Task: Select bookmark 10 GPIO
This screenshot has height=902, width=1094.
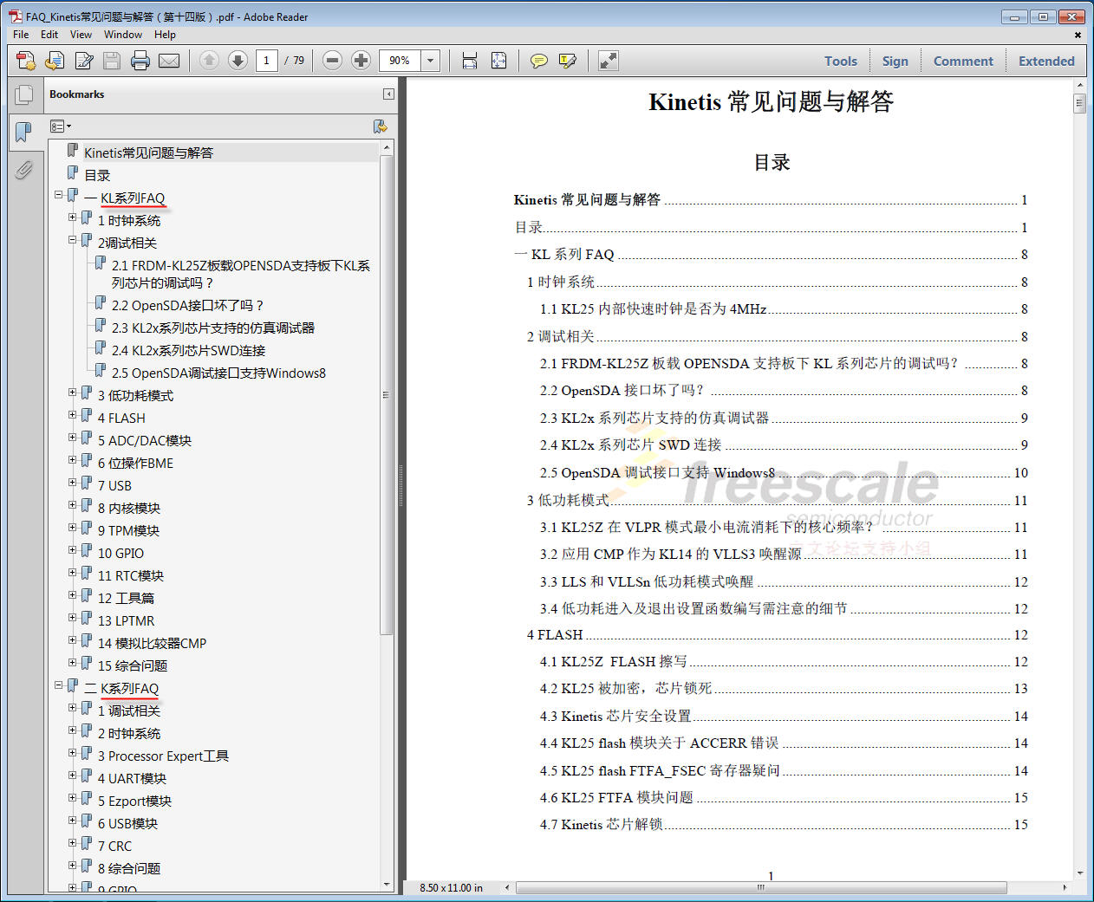Action: coord(120,554)
